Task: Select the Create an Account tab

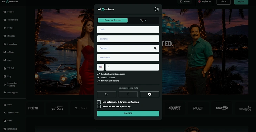Action: click(113, 20)
